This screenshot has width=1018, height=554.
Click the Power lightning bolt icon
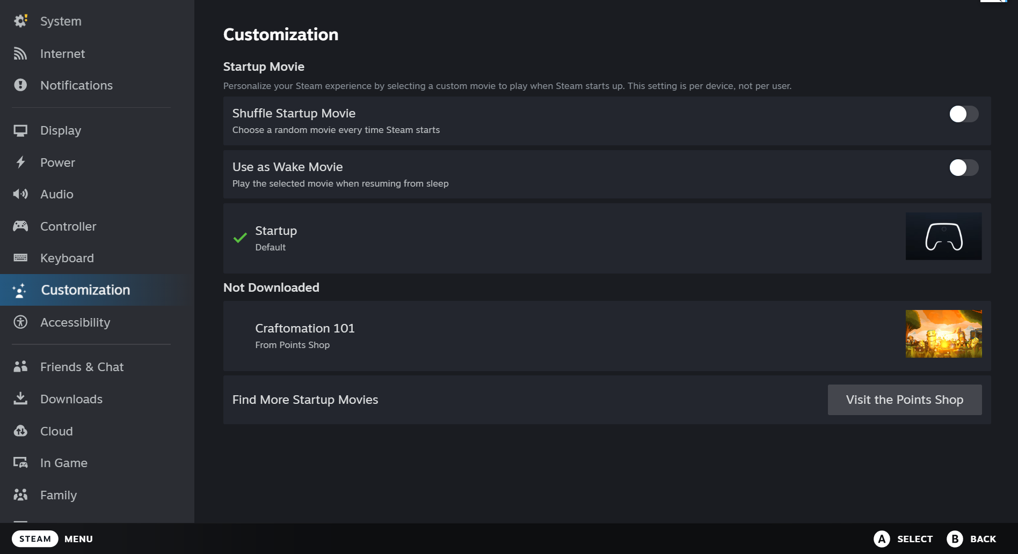point(20,162)
